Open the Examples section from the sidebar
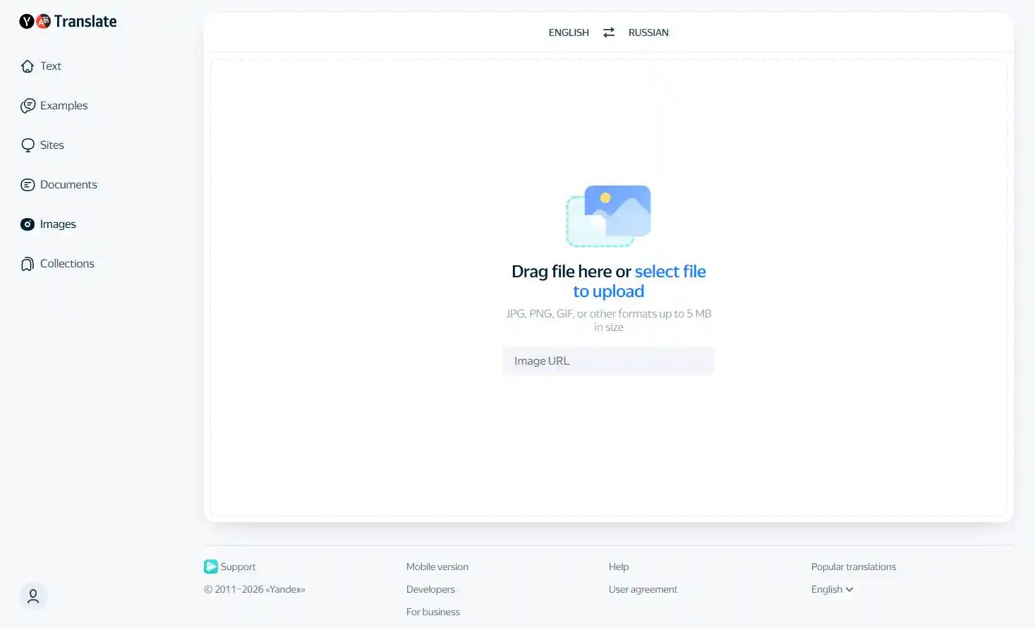The width and height of the screenshot is (1035, 628). 28,105
